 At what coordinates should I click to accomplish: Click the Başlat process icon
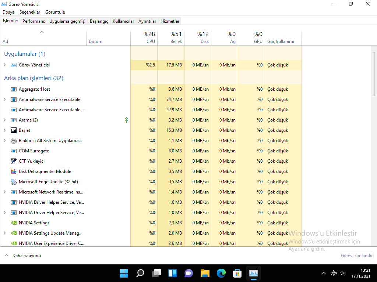tap(14, 130)
